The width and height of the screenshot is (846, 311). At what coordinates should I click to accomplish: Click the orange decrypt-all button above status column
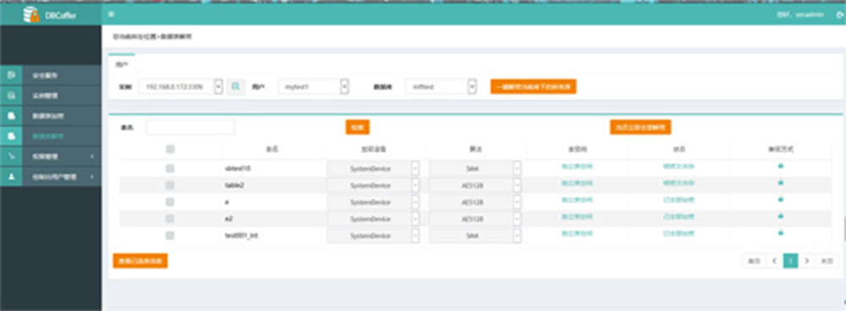640,128
